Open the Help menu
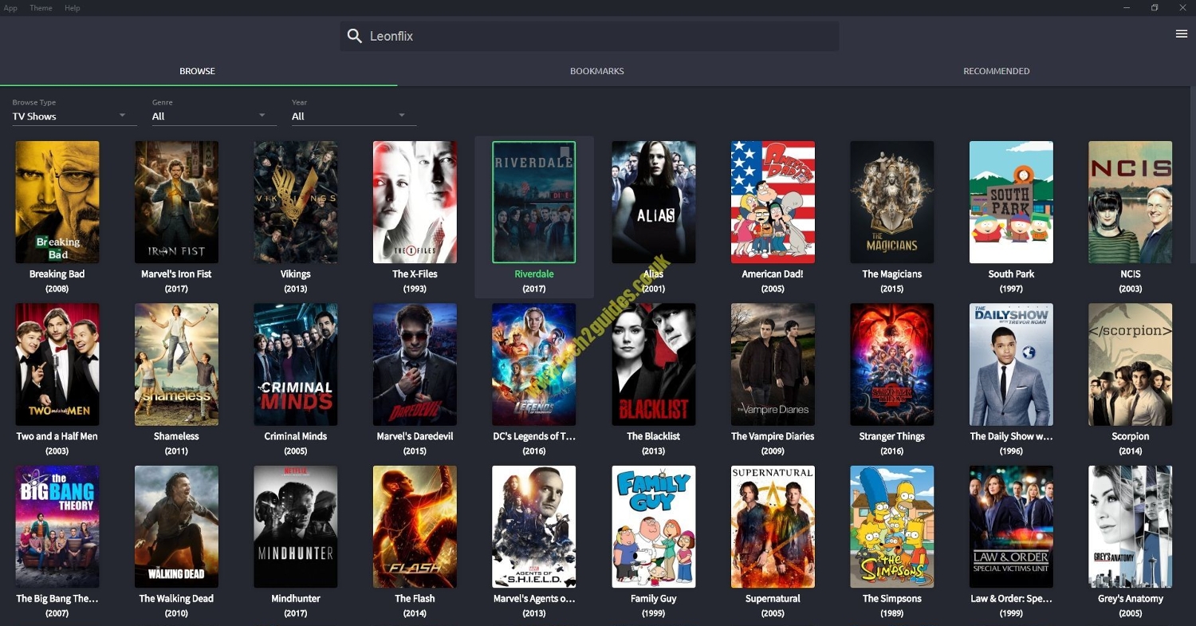 [73, 8]
